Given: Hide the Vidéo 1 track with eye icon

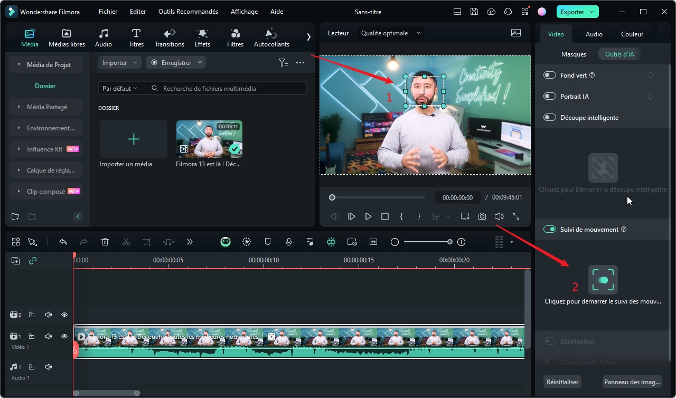Looking at the screenshot, I should (64, 336).
